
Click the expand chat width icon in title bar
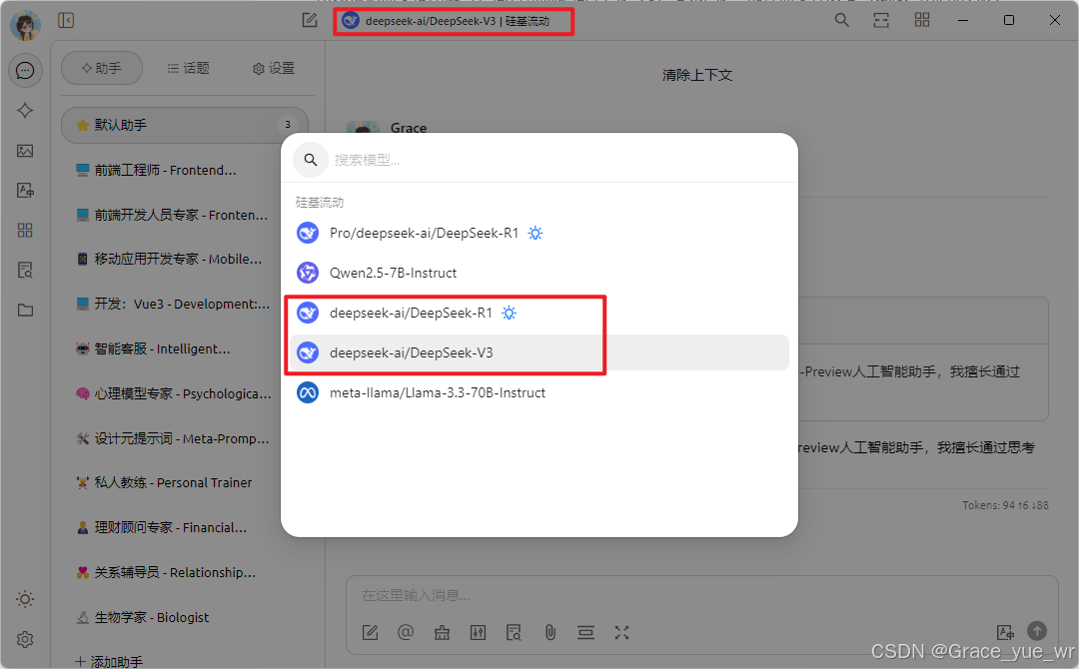point(881,21)
